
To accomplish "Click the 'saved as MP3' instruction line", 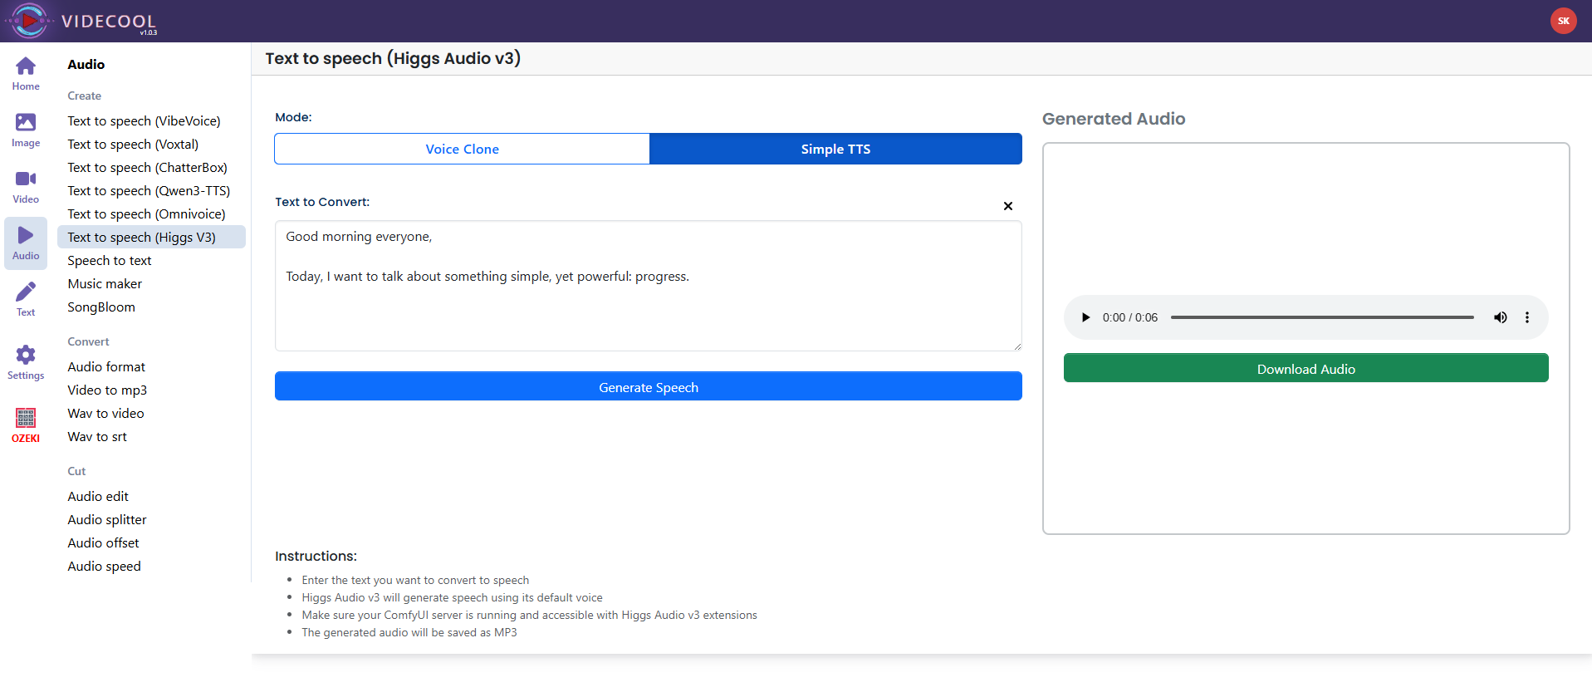I will [409, 633].
